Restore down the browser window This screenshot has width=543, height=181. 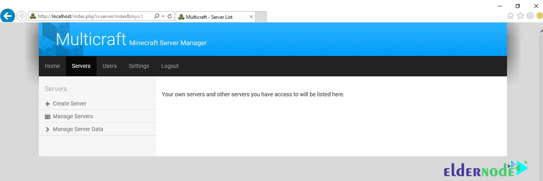[518, 6]
